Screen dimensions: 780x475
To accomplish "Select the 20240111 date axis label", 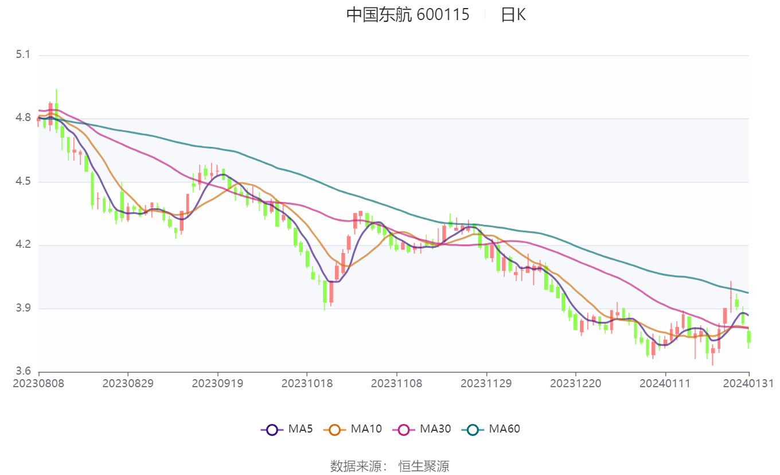I will (665, 383).
